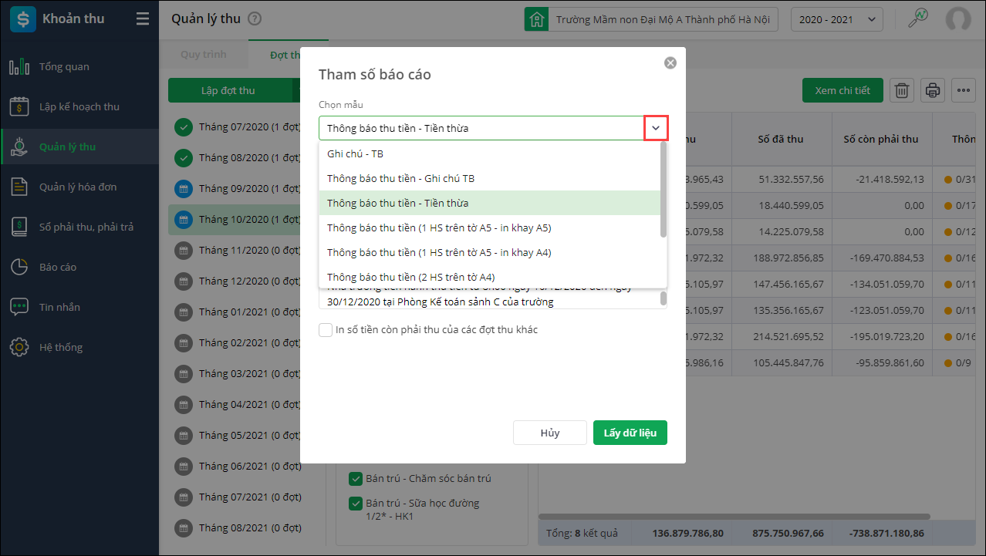Close the Tham số báo cáo dialog

670,63
